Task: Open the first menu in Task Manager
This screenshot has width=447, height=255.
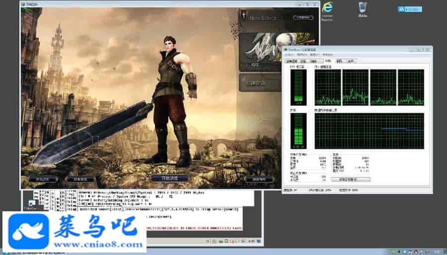Action: (288, 55)
